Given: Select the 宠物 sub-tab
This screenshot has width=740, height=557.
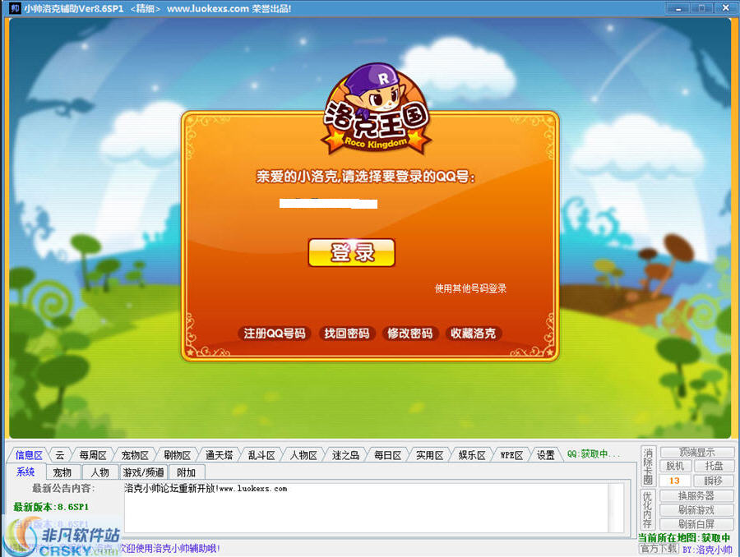Looking at the screenshot, I should 62,472.
